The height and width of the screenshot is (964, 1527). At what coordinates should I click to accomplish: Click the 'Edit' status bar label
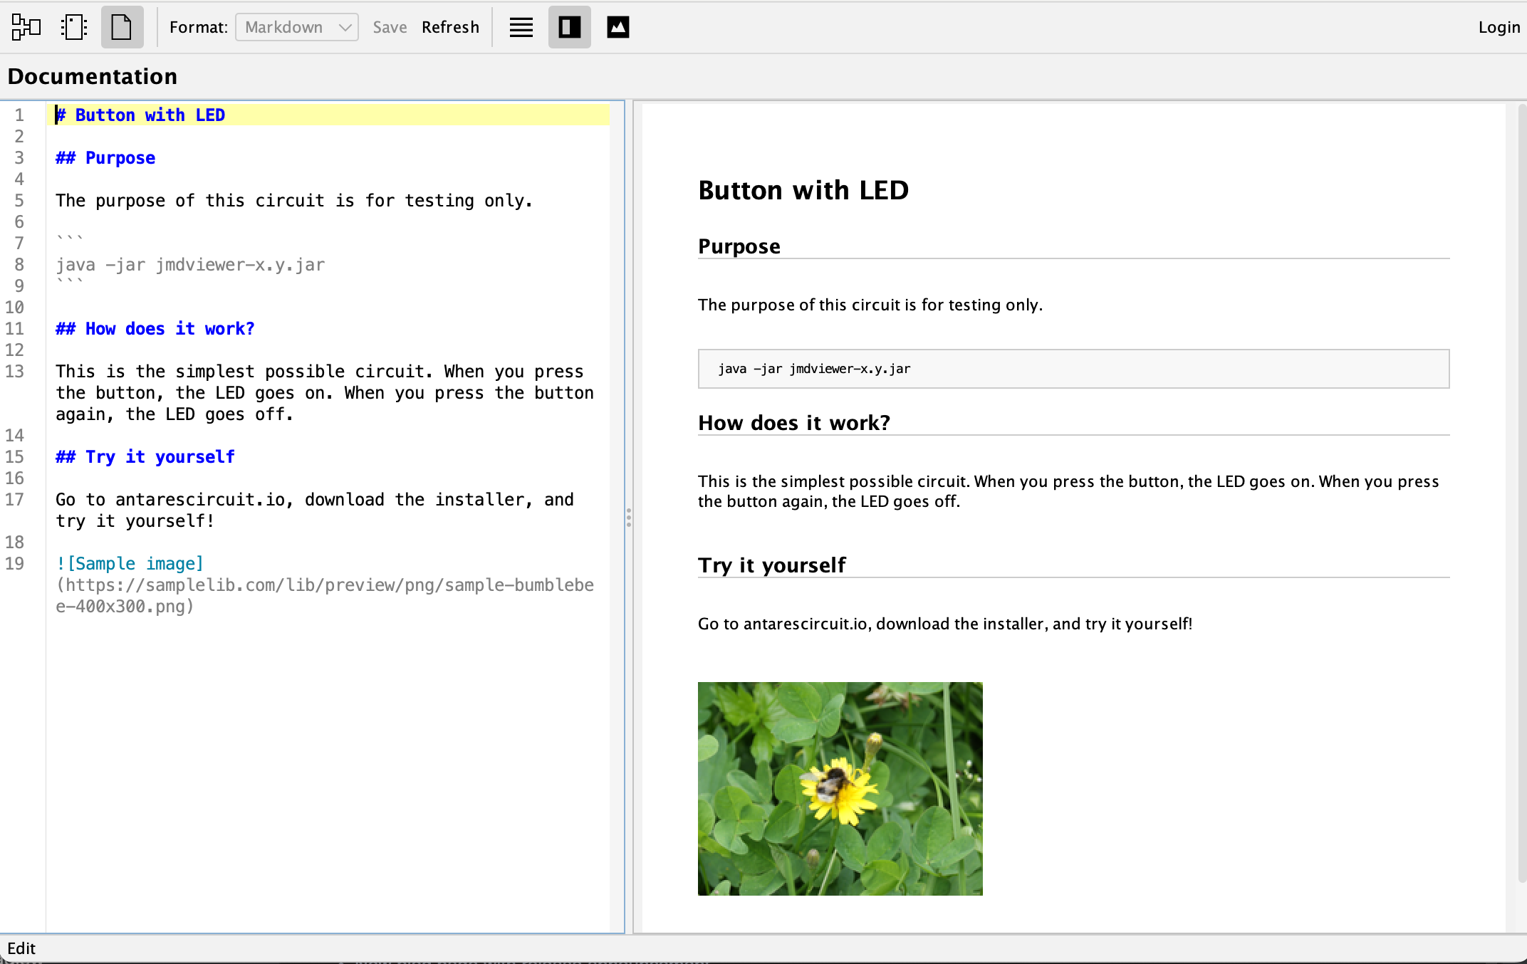[21, 948]
